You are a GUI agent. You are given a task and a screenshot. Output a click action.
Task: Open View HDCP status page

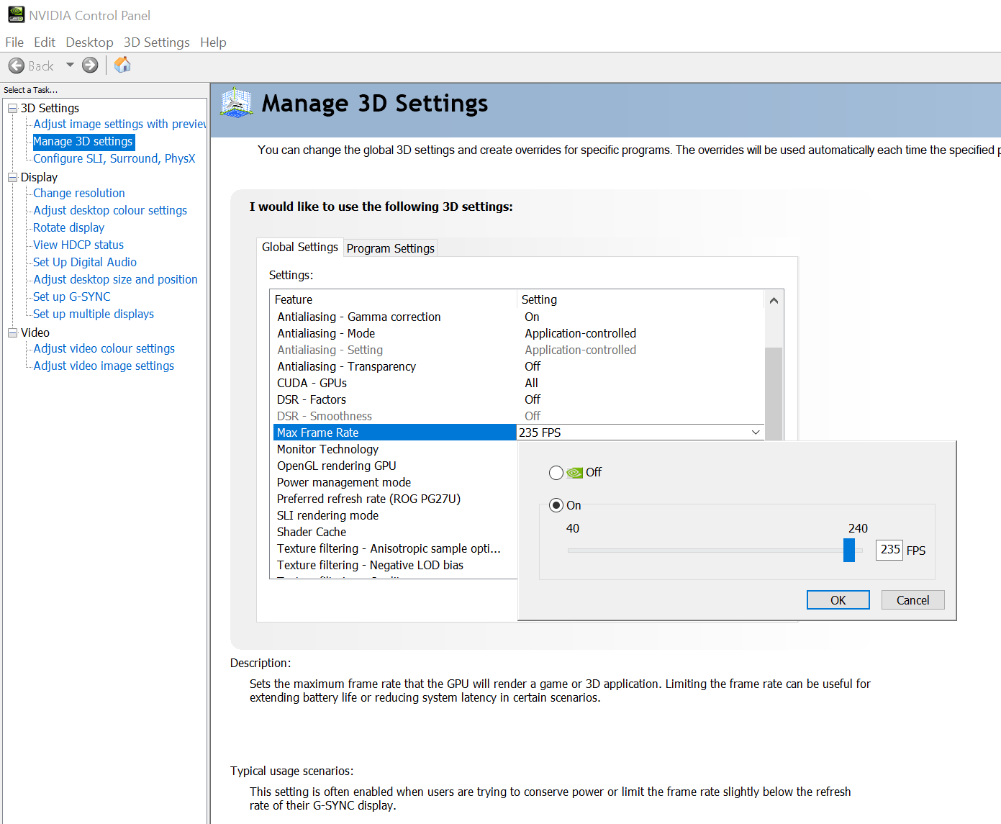(78, 245)
